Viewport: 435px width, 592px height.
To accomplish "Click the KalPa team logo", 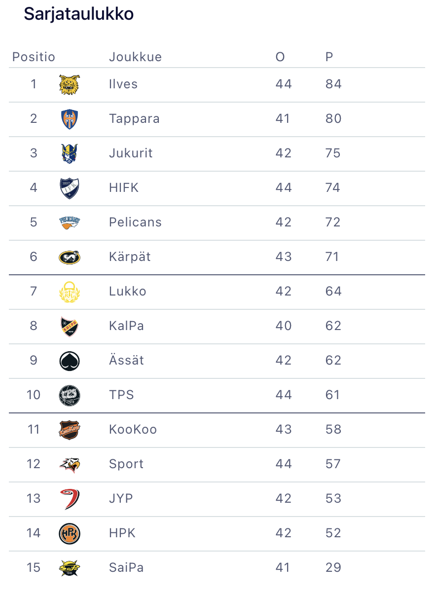I will pos(69,326).
